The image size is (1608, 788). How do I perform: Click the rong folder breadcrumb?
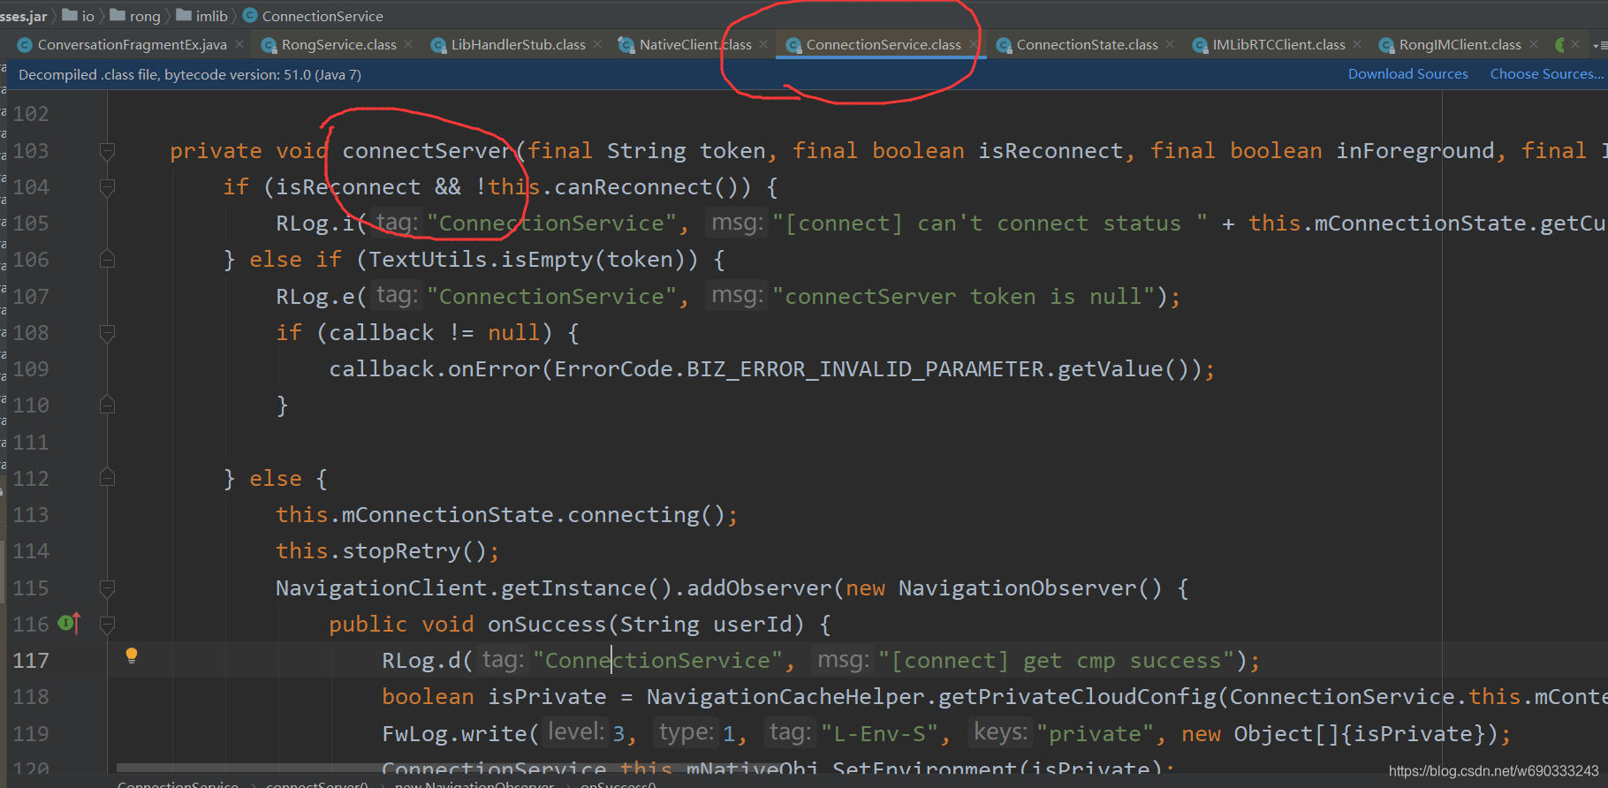coord(135,16)
